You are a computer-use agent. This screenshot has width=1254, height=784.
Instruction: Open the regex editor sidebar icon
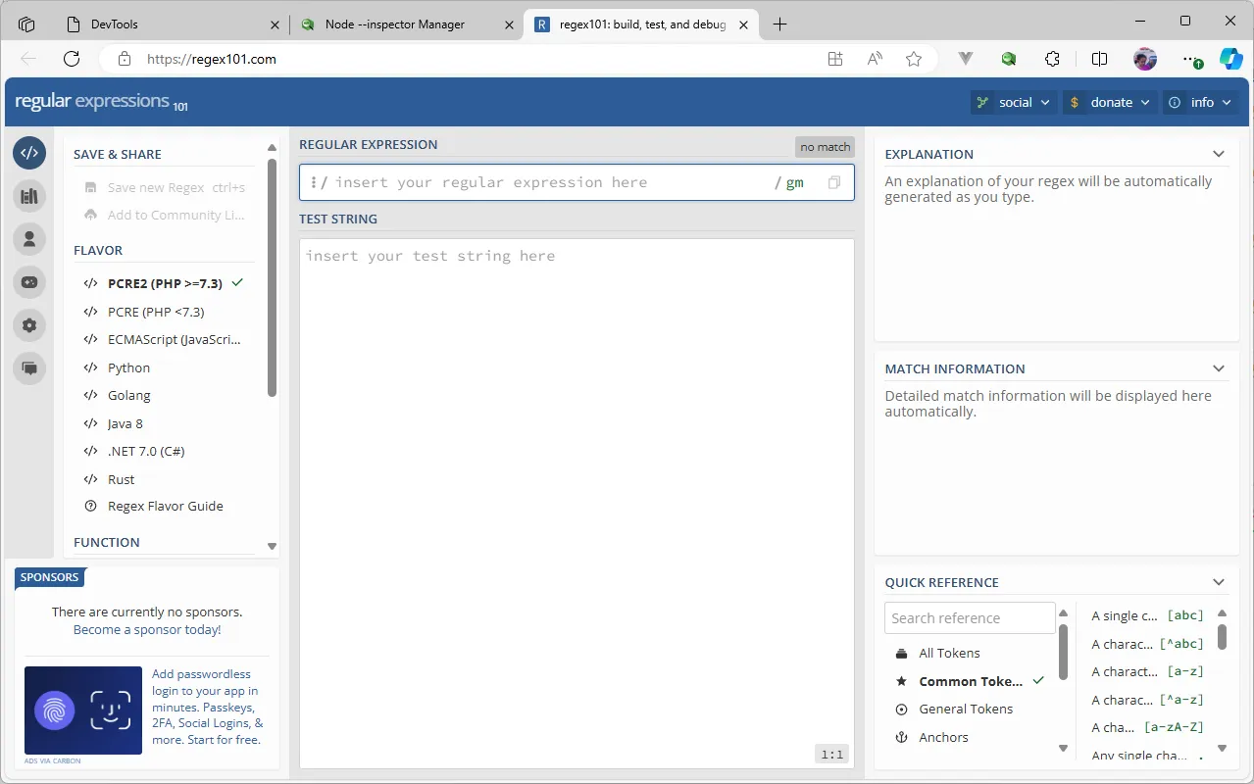point(29,153)
